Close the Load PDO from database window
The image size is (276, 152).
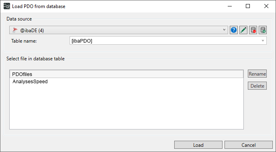pos(266,6)
